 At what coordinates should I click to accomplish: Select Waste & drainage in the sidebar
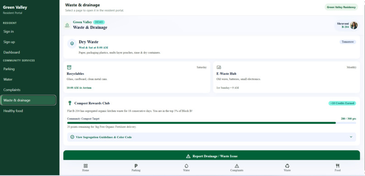click(28, 100)
